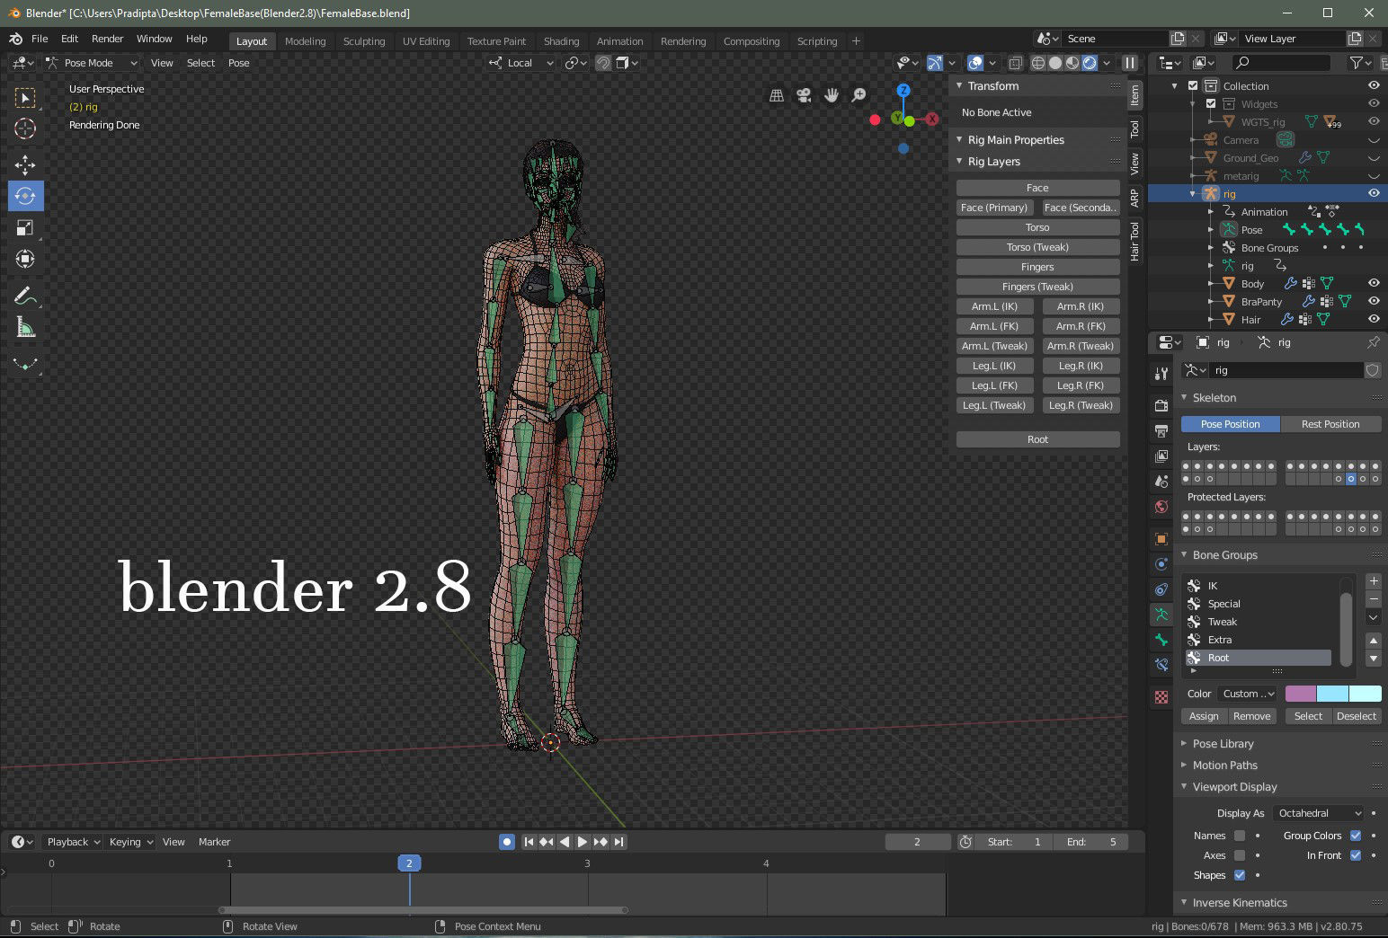Open the Render properties tab icon

(1161, 406)
